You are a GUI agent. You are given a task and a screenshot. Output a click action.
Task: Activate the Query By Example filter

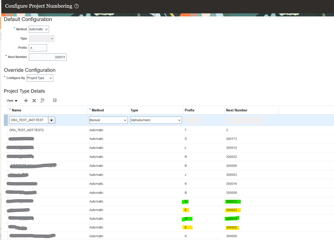pos(55,100)
